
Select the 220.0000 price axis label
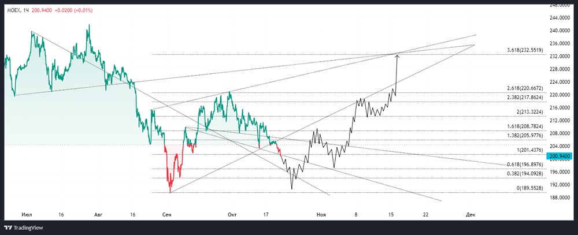[561, 95]
